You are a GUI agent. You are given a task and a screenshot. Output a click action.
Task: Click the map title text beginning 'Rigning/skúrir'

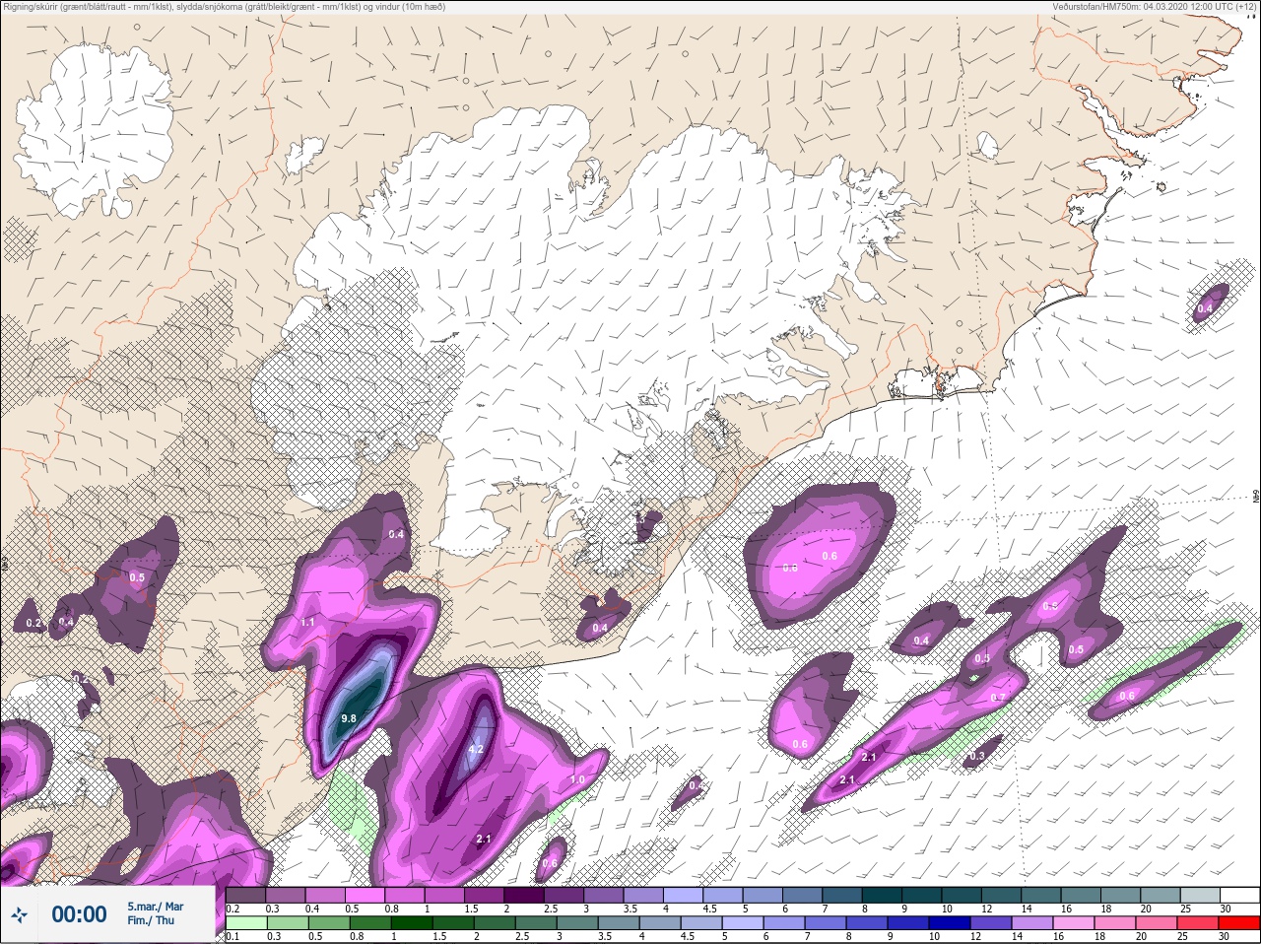[x=224, y=6]
